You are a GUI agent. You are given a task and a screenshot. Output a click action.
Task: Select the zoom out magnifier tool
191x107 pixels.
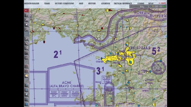click(x=27, y=29)
